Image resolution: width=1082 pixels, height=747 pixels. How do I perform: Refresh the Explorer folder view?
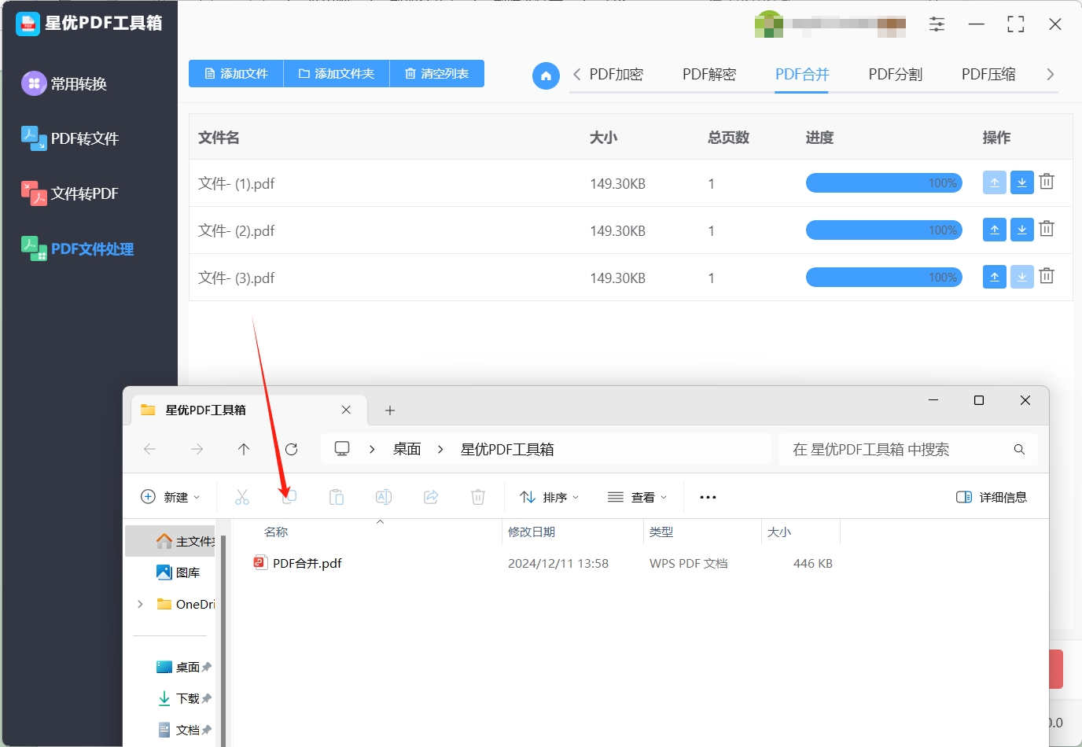(x=292, y=449)
